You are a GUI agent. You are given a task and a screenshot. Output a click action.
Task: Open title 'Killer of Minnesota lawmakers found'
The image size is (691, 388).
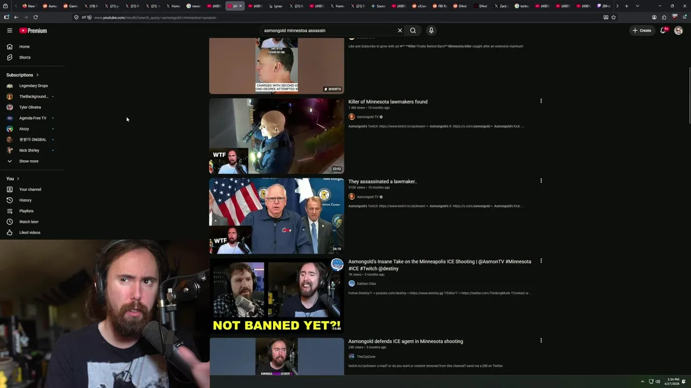(388, 102)
